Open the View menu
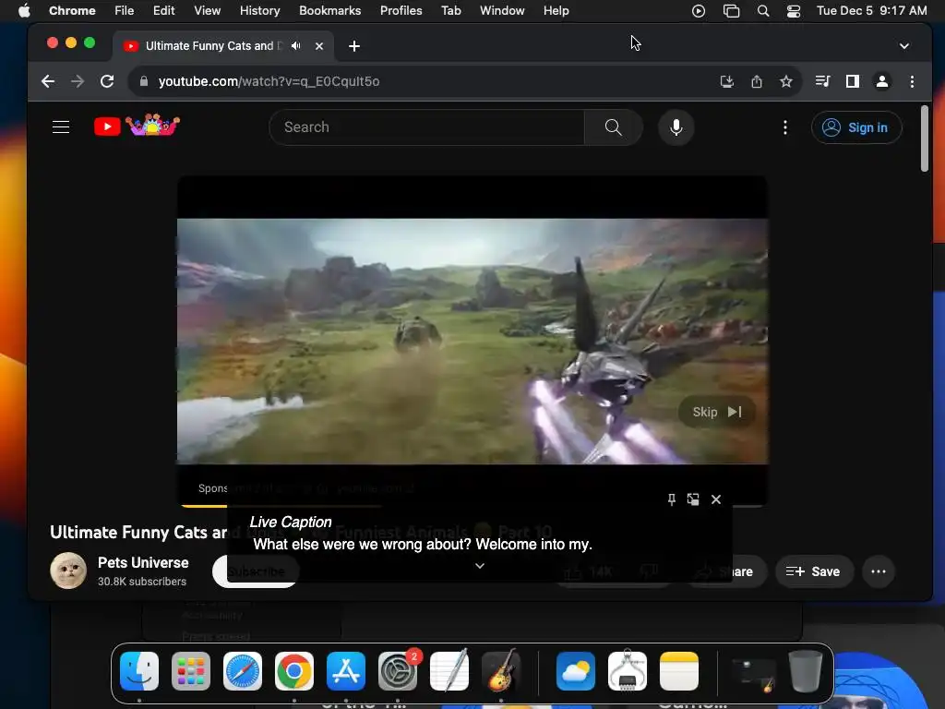The width and height of the screenshot is (945, 709). [x=207, y=10]
